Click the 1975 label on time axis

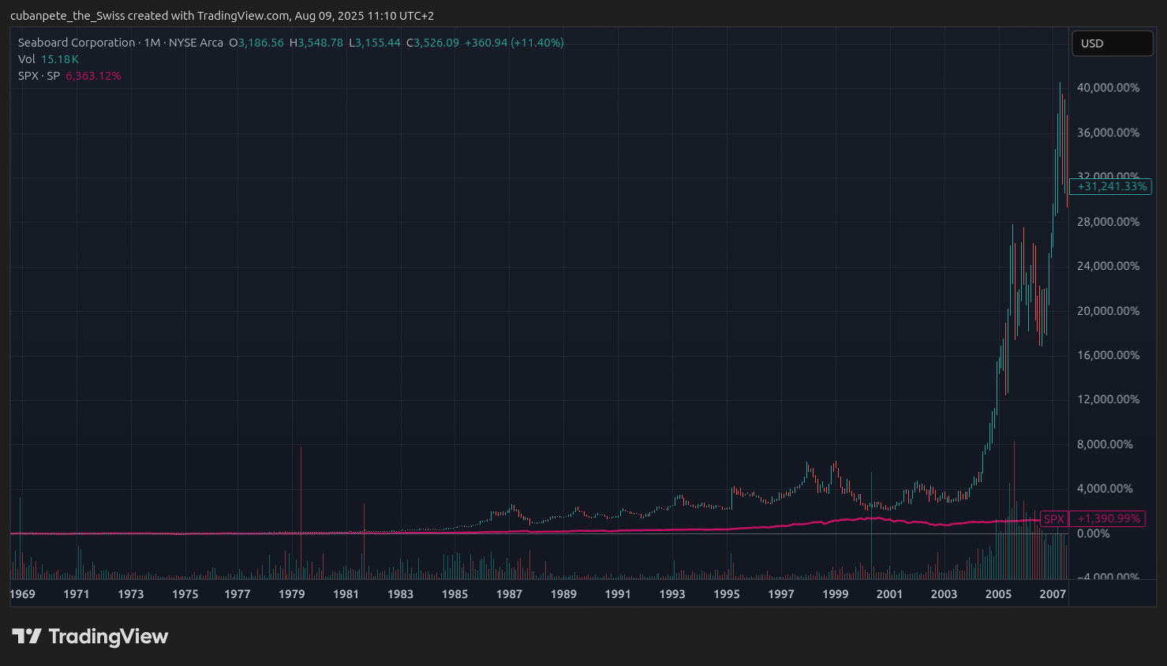pyautogui.click(x=185, y=594)
